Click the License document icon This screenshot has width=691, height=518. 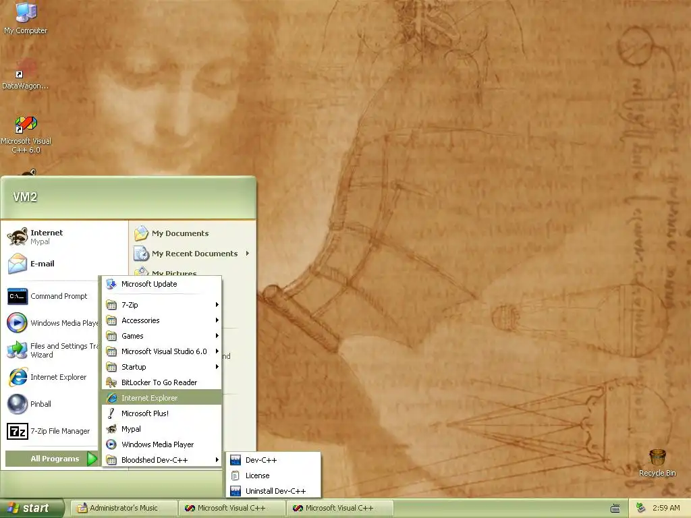(236, 476)
